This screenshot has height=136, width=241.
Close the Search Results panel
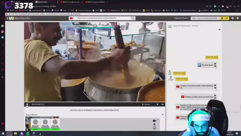coord(163,115)
